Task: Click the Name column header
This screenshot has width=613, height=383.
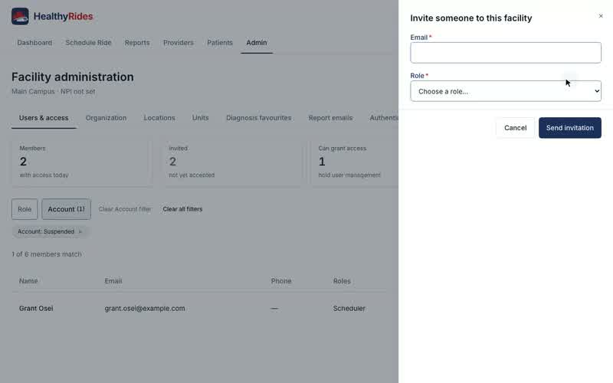Action: 28,281
